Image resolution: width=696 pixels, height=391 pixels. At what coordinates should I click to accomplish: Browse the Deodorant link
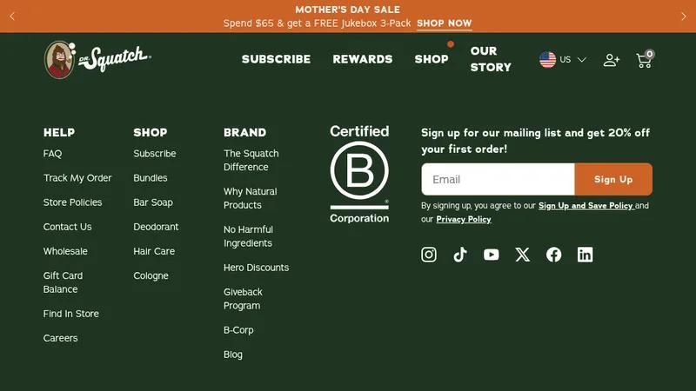[156, 227]
